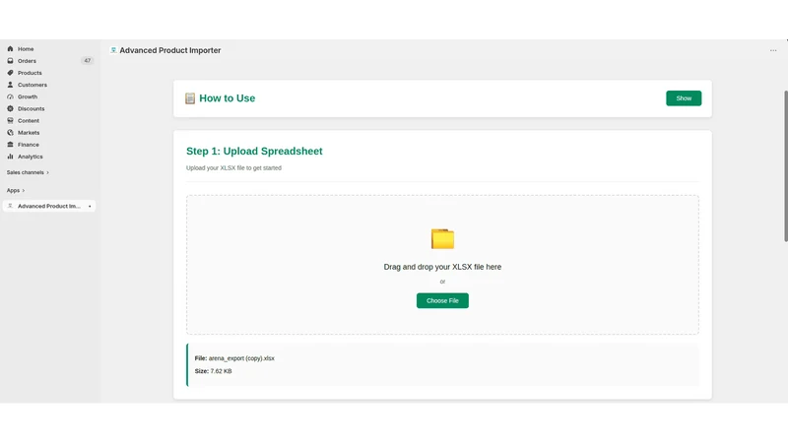Image resolution: width=788 pixels, height=443 pixels.
Task: Open the Home menu item
Action: (26, 48)
